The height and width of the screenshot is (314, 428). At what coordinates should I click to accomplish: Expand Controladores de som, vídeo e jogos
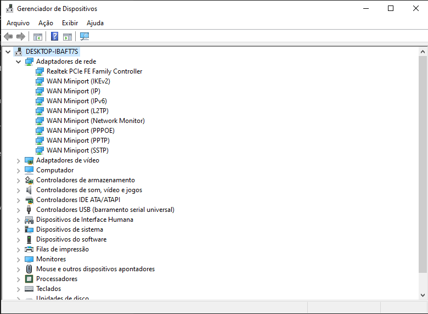coord(18,190)
